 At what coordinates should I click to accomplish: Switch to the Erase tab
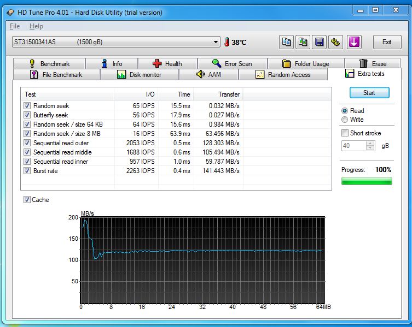pos(373,64)
